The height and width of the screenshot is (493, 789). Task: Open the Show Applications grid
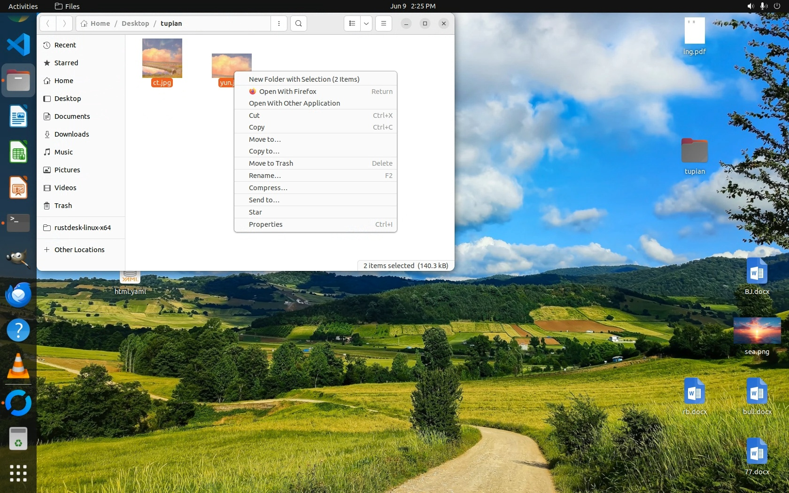18,473
